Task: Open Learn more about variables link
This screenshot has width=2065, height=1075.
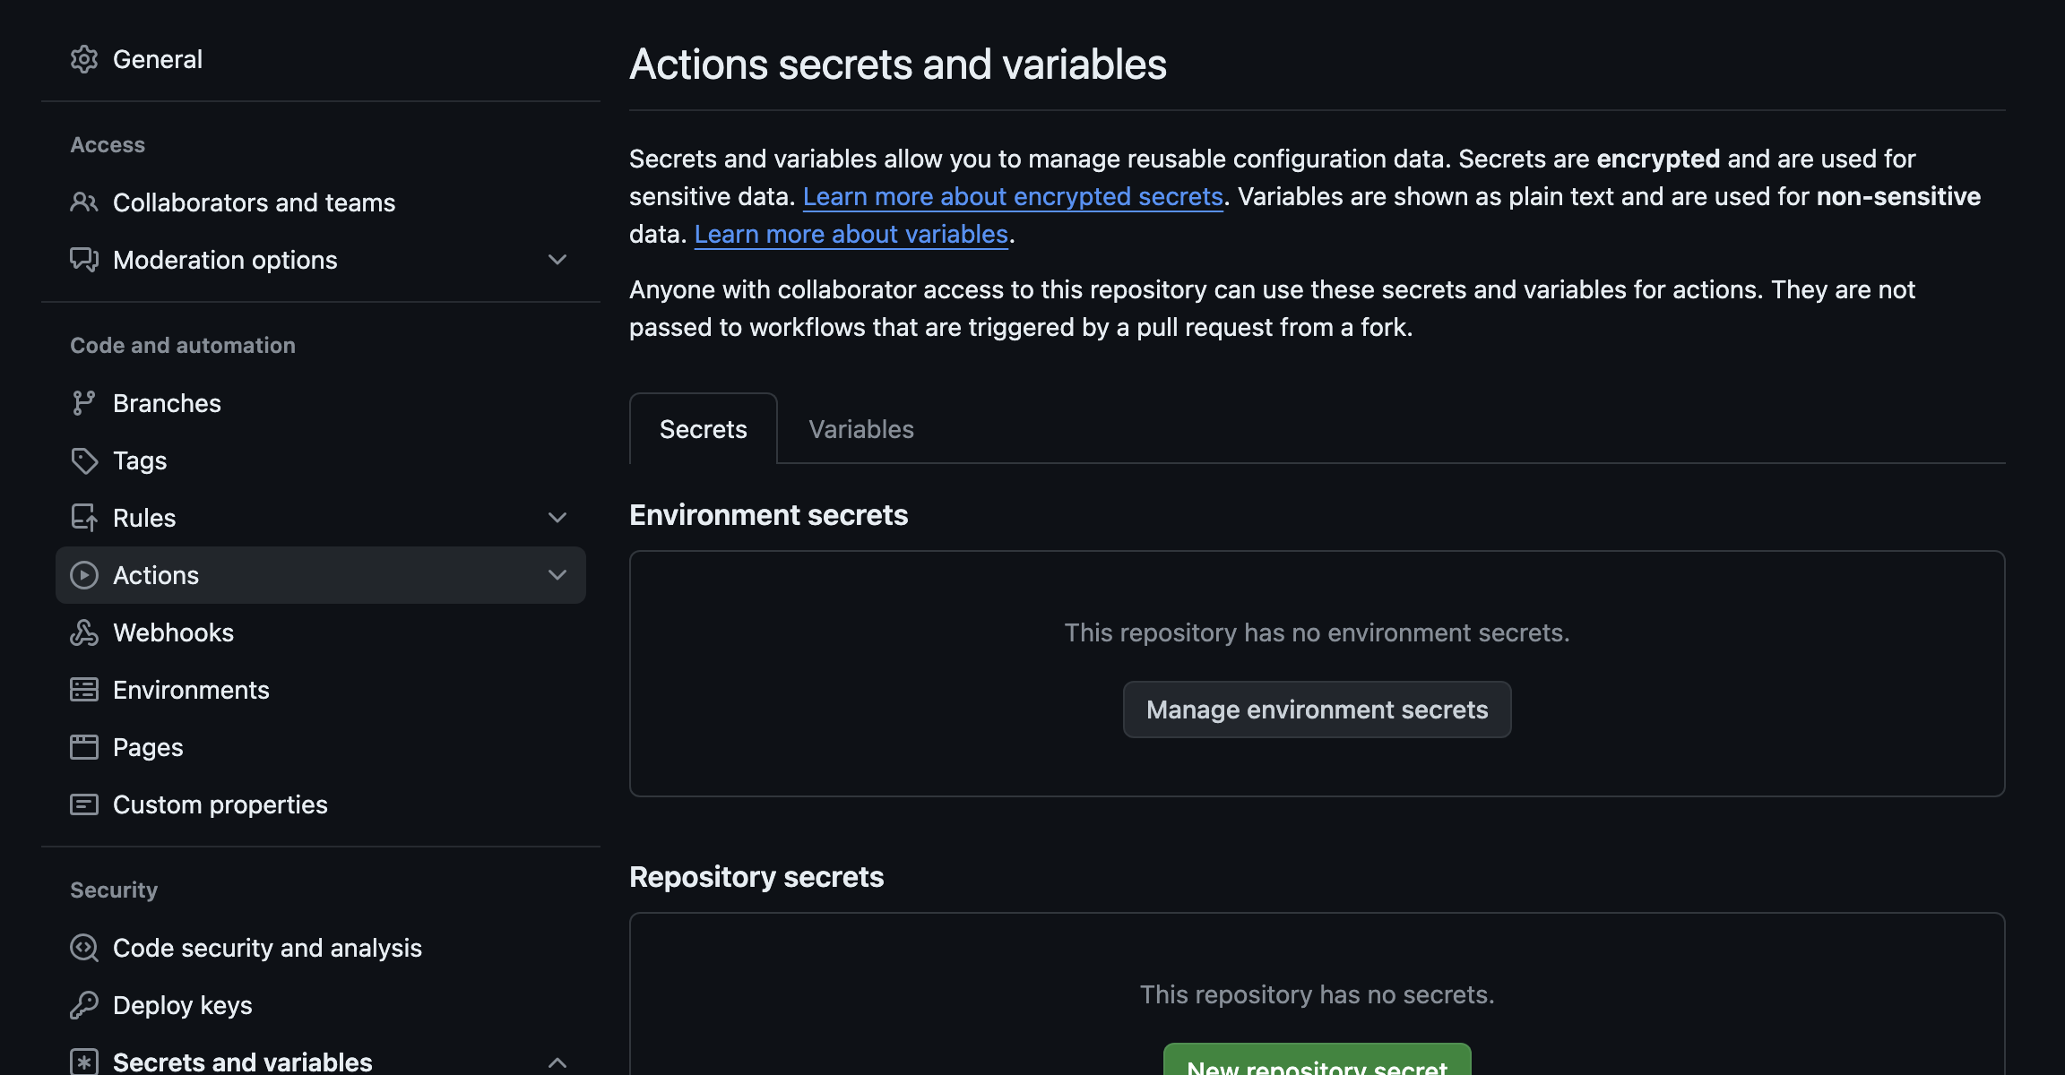Action: click(x=851, y=234)
